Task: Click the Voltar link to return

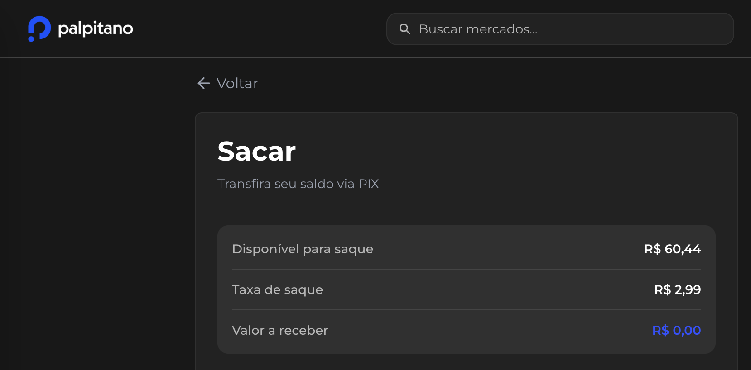Action: point(237,83)
